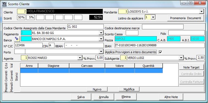Click the Modifica button
208x103 pixels.
(x=129, y=89)
